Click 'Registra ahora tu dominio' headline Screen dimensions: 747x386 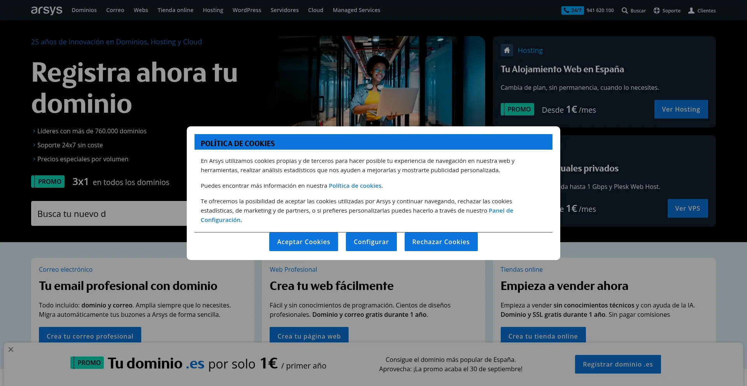click(x=134, y=88)
